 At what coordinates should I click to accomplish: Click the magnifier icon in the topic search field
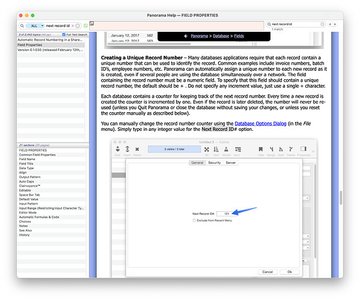[x=22, y=26]
